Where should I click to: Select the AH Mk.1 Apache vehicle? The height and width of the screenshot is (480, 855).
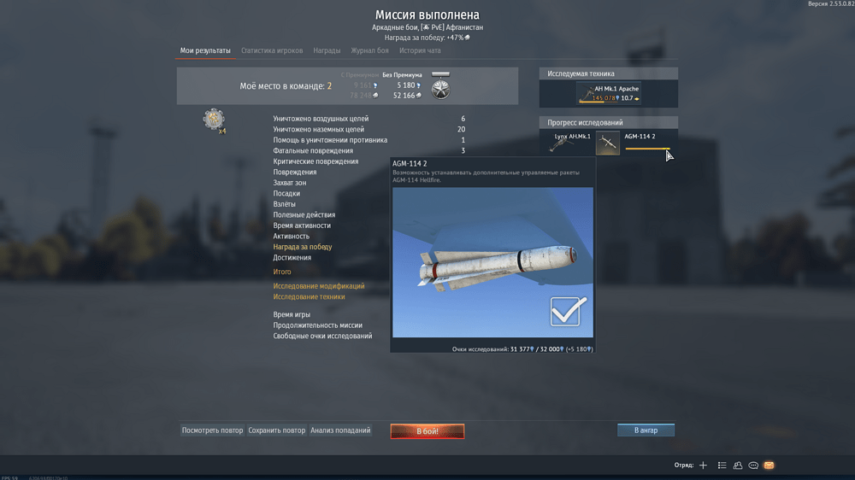[609, 93]
